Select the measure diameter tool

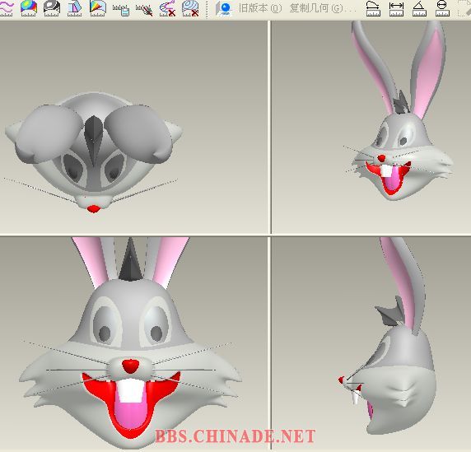442,8
